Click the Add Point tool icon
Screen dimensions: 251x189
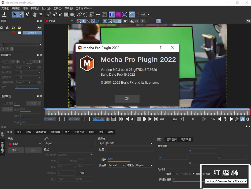[x=27, y=14]
